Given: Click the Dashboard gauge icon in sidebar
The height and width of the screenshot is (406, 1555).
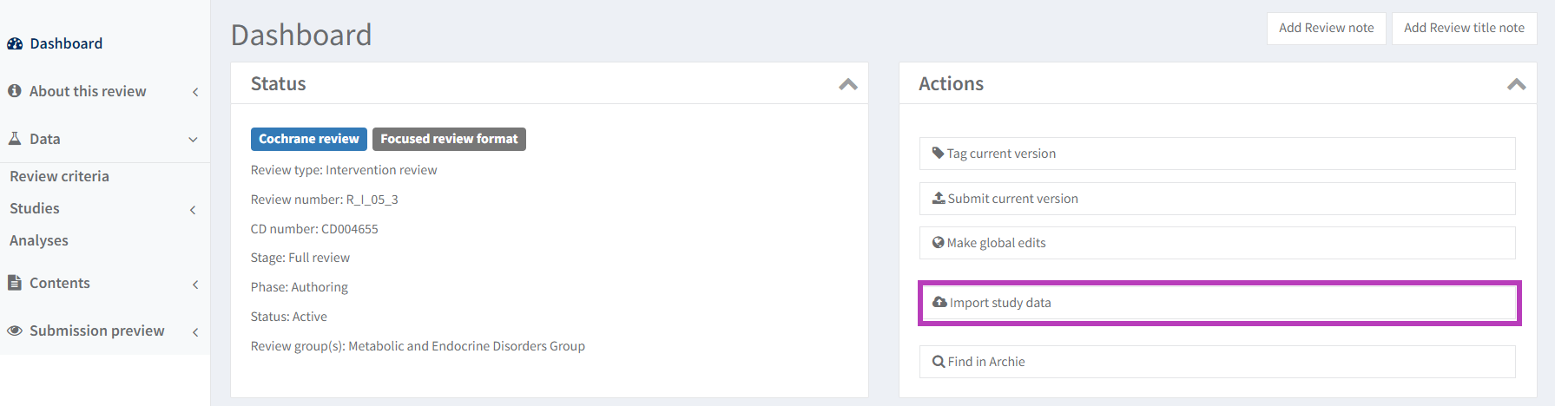Looking at the screenshot, I should 15,43.
